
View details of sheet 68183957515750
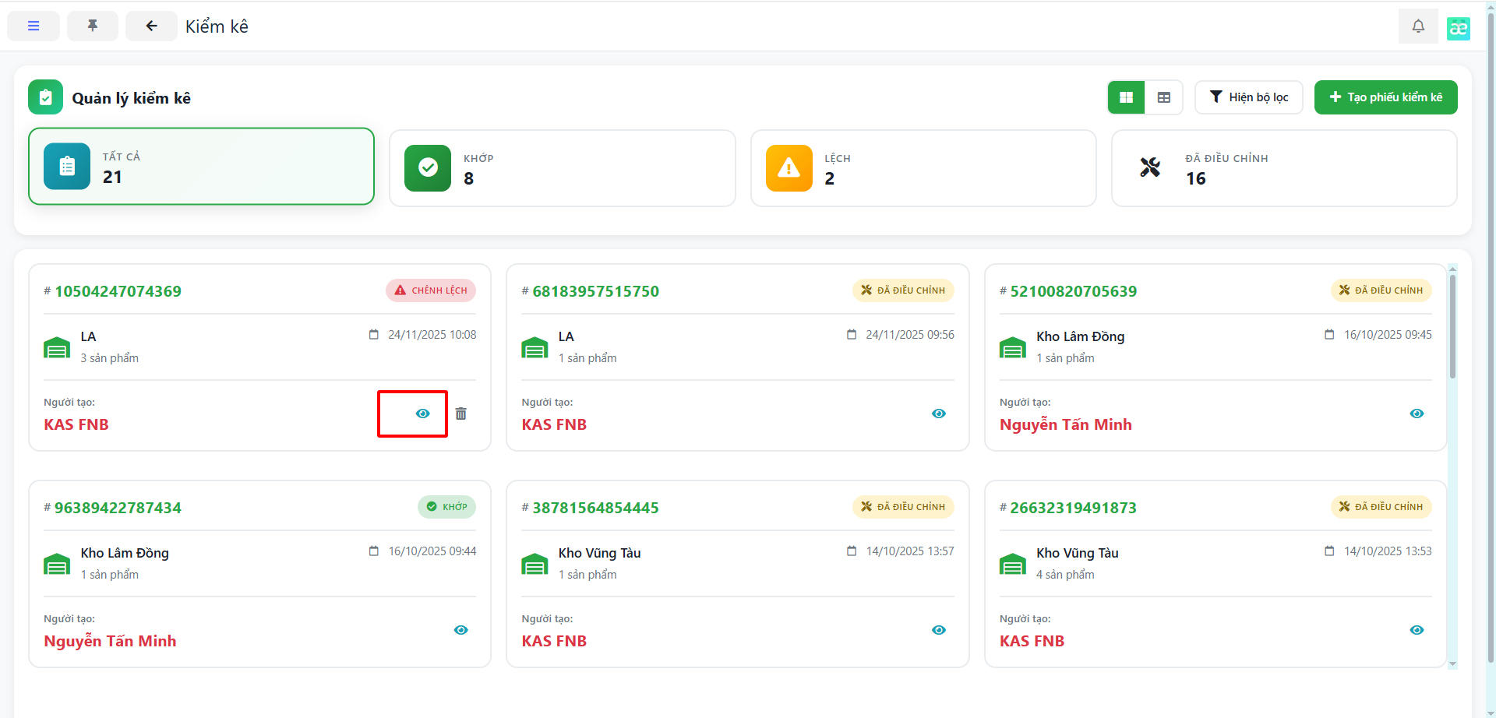tap(939, 414)
